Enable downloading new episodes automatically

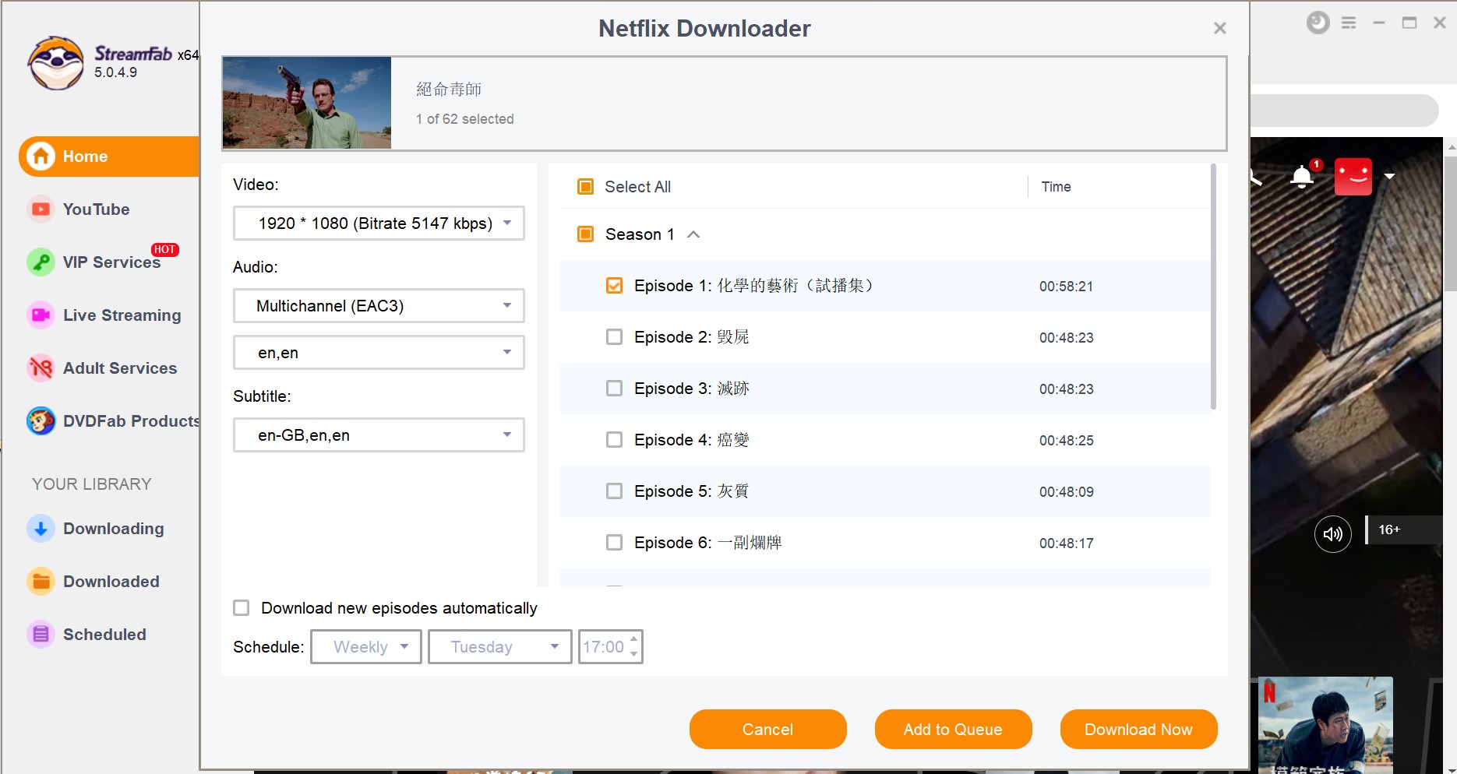pos(241,607)
